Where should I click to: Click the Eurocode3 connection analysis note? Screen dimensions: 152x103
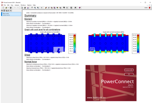(x=50, y=13)
